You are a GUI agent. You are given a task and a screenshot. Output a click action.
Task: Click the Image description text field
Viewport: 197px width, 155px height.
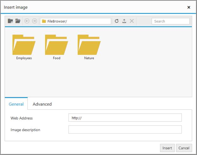[x=125, y=130]
